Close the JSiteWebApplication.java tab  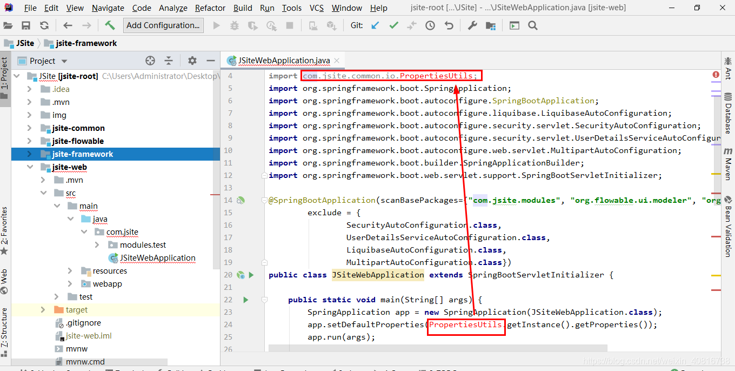pos(337,61)
